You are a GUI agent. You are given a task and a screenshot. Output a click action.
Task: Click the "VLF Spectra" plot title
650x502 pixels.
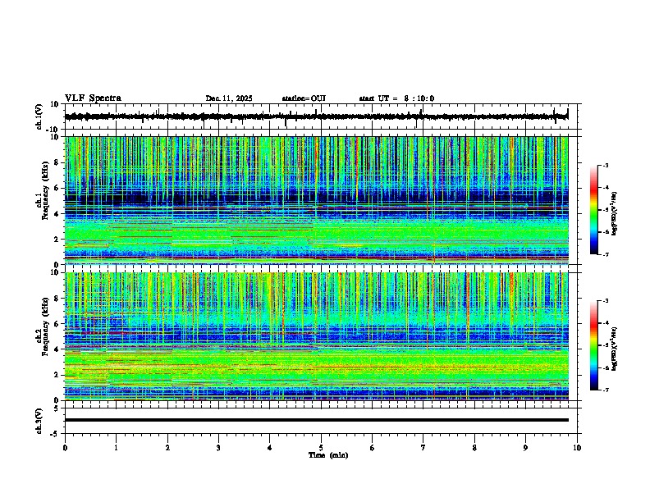[93, 98]
